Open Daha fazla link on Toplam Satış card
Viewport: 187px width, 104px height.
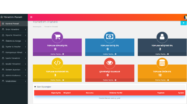coord(110,54)
